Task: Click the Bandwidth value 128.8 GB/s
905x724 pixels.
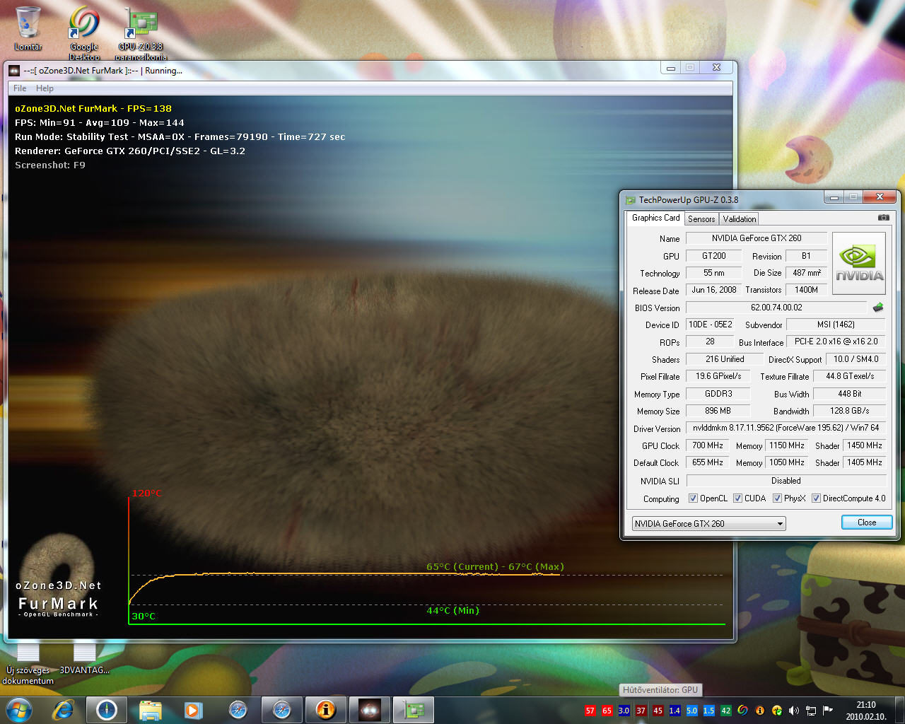Action: click(x=849, y=411)
